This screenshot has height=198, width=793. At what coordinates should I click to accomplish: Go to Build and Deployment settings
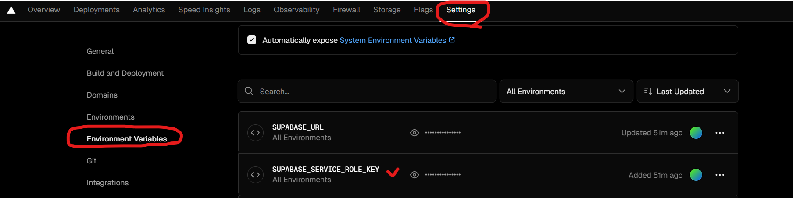point(125,73)
